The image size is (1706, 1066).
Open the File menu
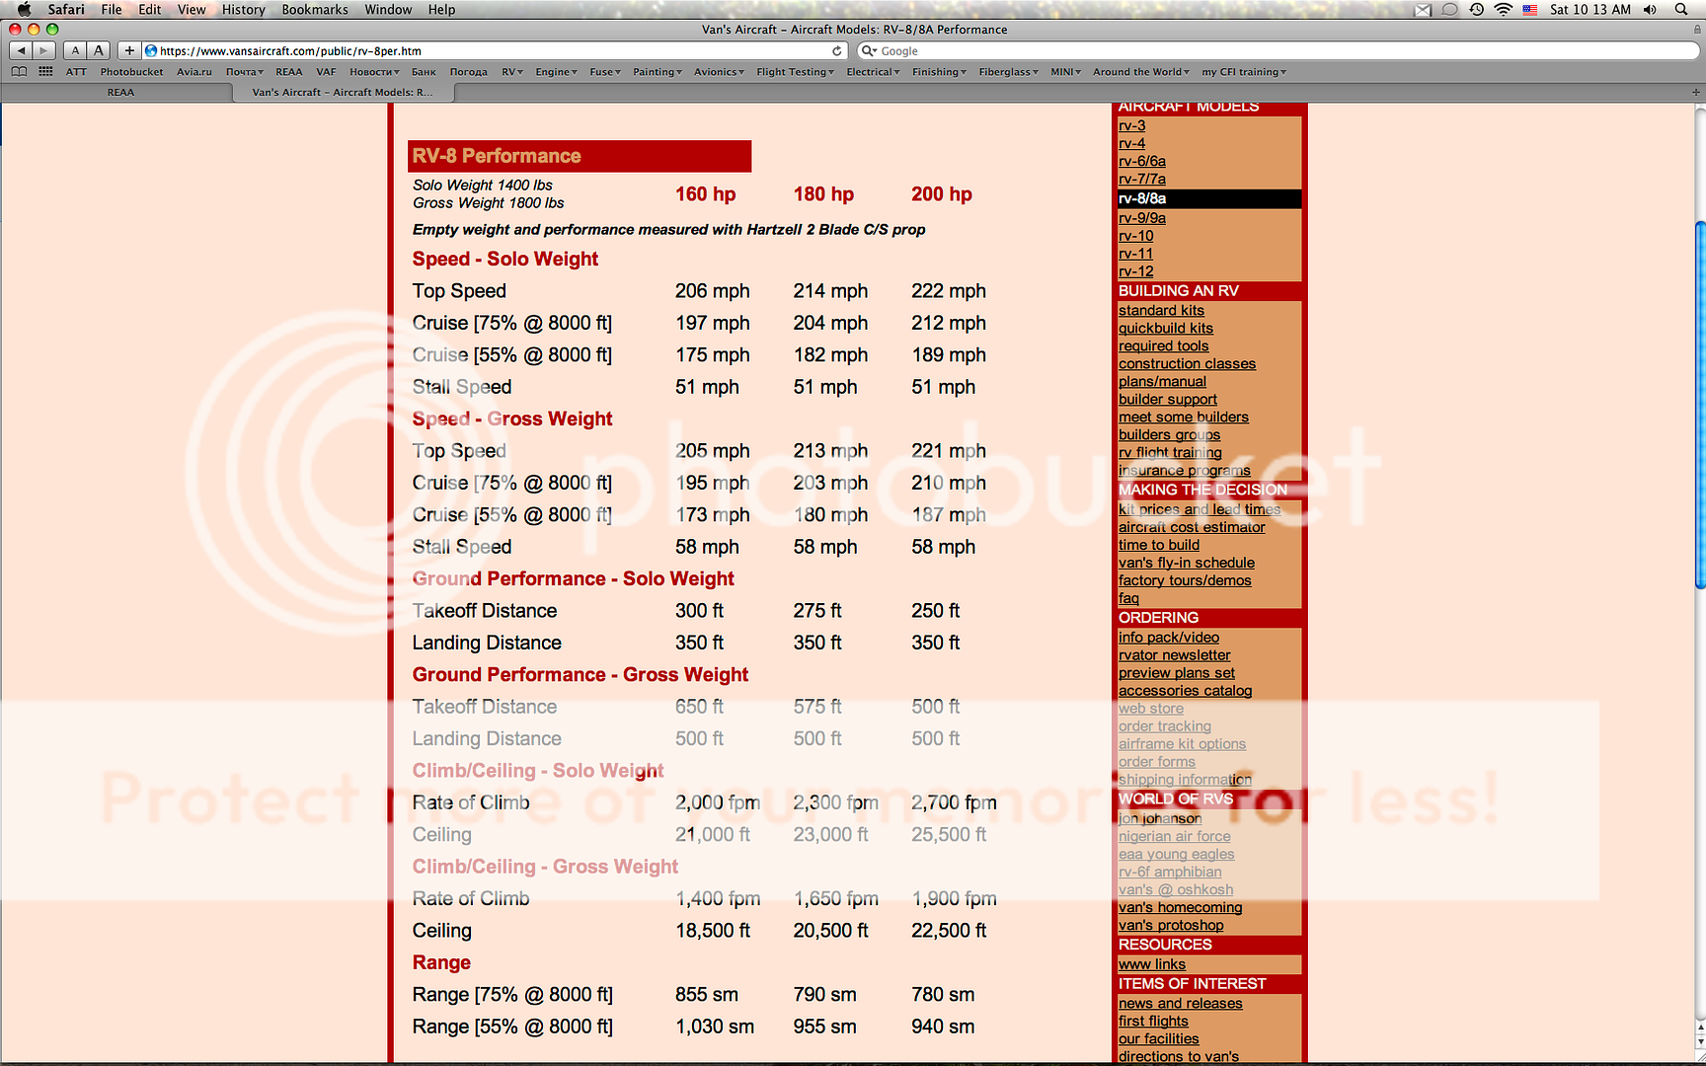(112, 9)
